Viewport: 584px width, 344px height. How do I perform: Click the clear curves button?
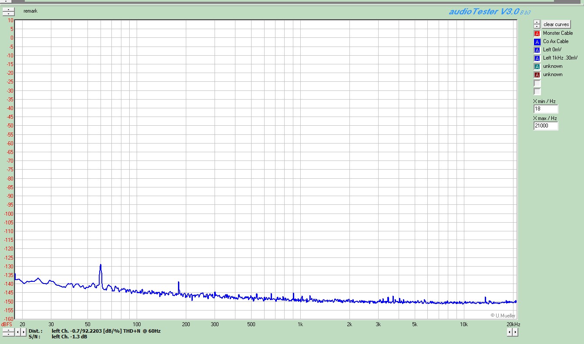556,24
